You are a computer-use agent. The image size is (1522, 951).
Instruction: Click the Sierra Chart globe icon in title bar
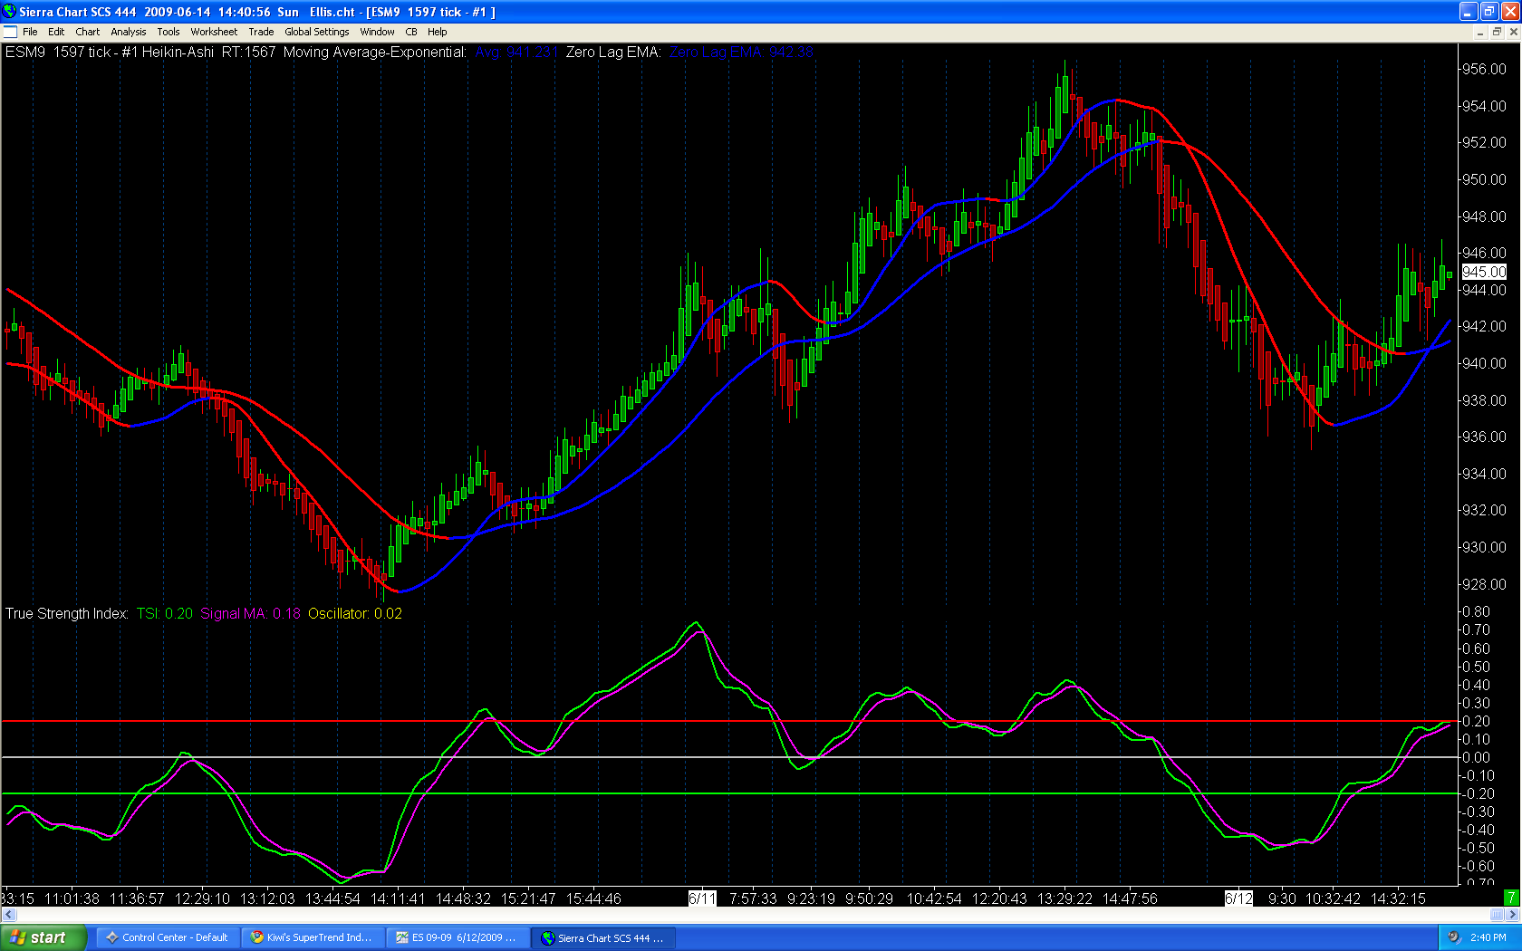[9, 12]
